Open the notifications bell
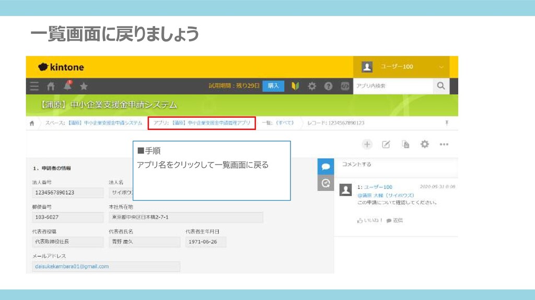This screenshot has width=535, height=300. point(67,85)
